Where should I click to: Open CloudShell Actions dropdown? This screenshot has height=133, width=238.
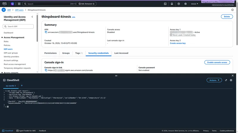pos(214,80)
